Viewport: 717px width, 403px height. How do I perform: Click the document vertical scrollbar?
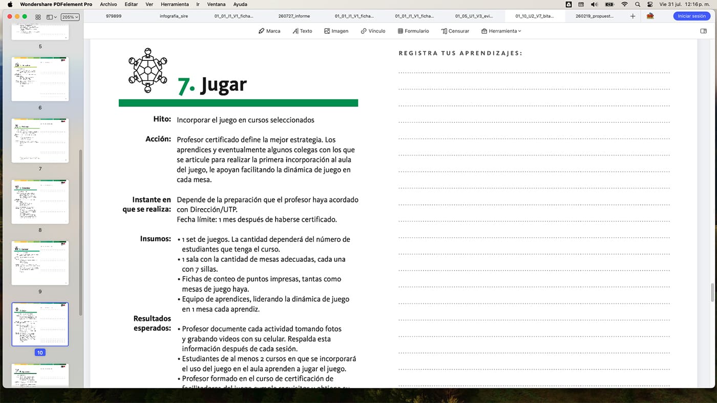tap(712, 293)
